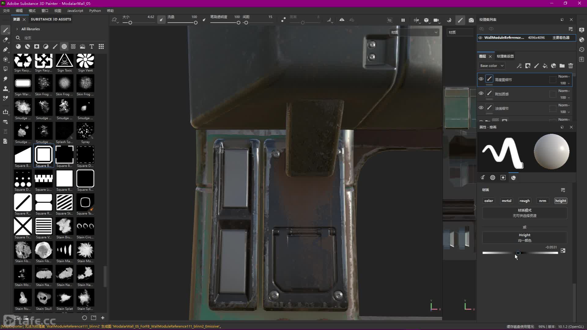Filter assets by text icon

92,46
